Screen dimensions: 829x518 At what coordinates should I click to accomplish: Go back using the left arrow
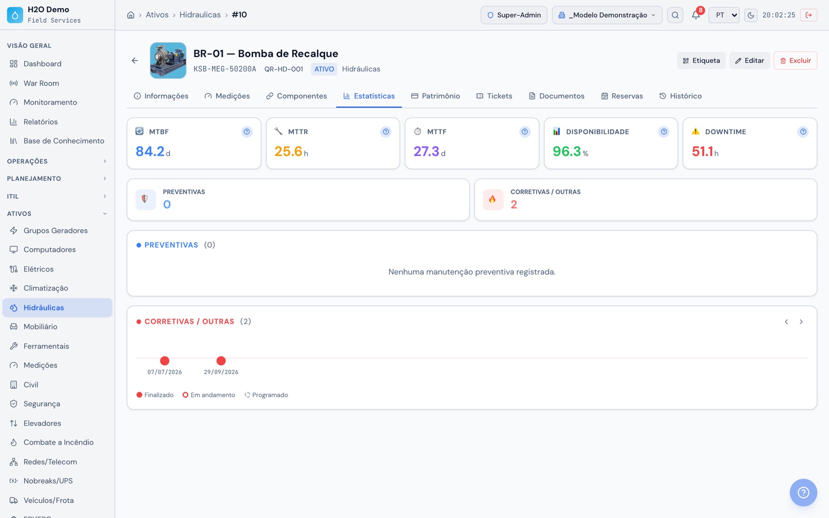click(135, 61)
